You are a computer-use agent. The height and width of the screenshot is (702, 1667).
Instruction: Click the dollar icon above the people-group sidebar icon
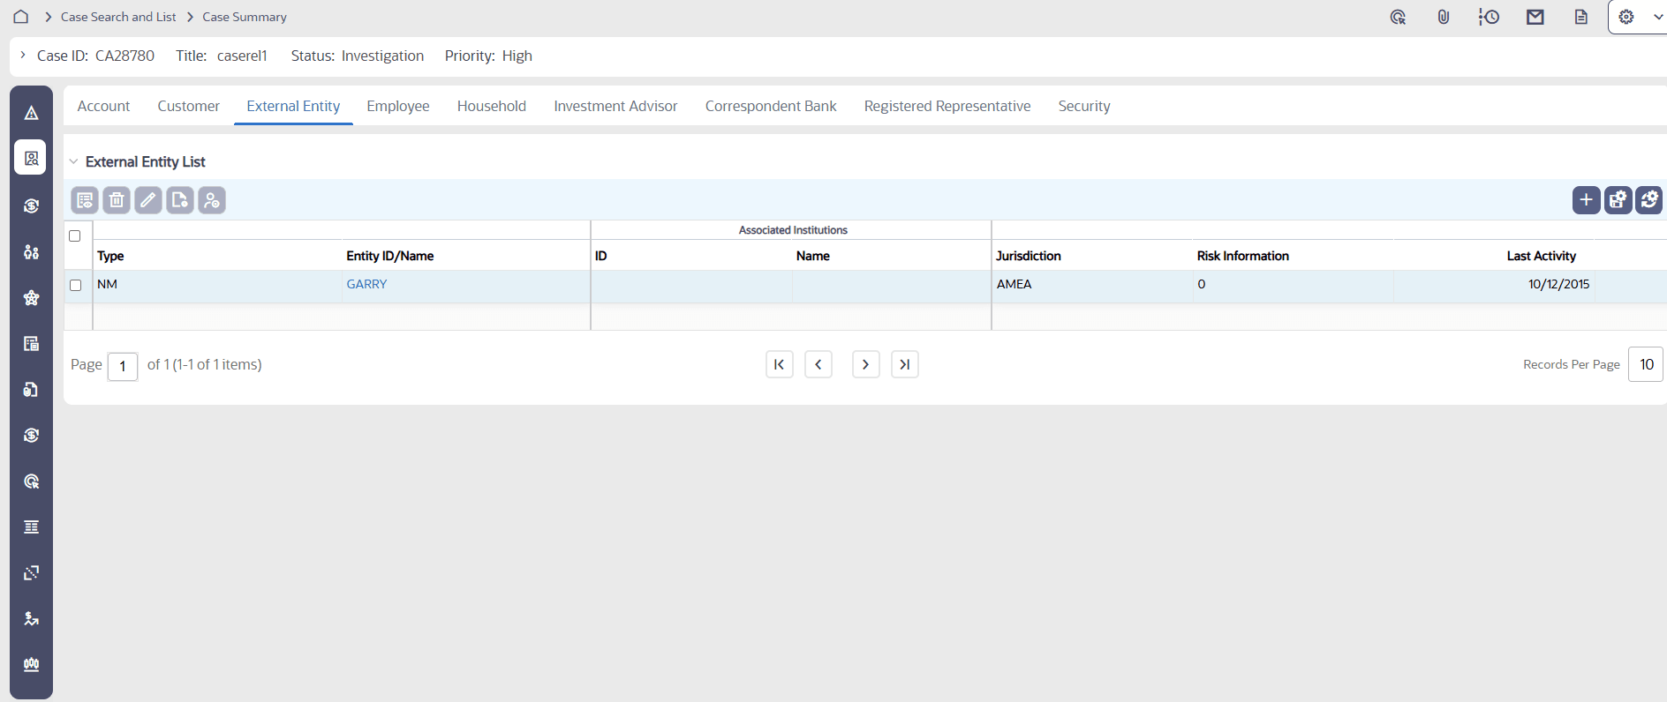coord(31,205)
